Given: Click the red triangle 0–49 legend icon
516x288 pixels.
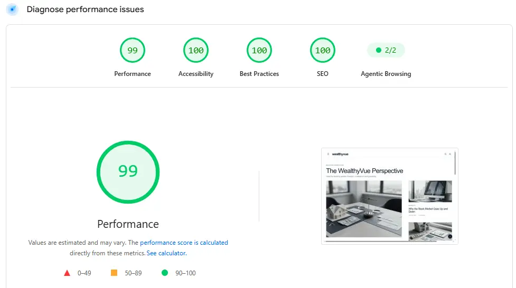Looking at the screenshot, I should pyautogui.click(x=67, y=273).
